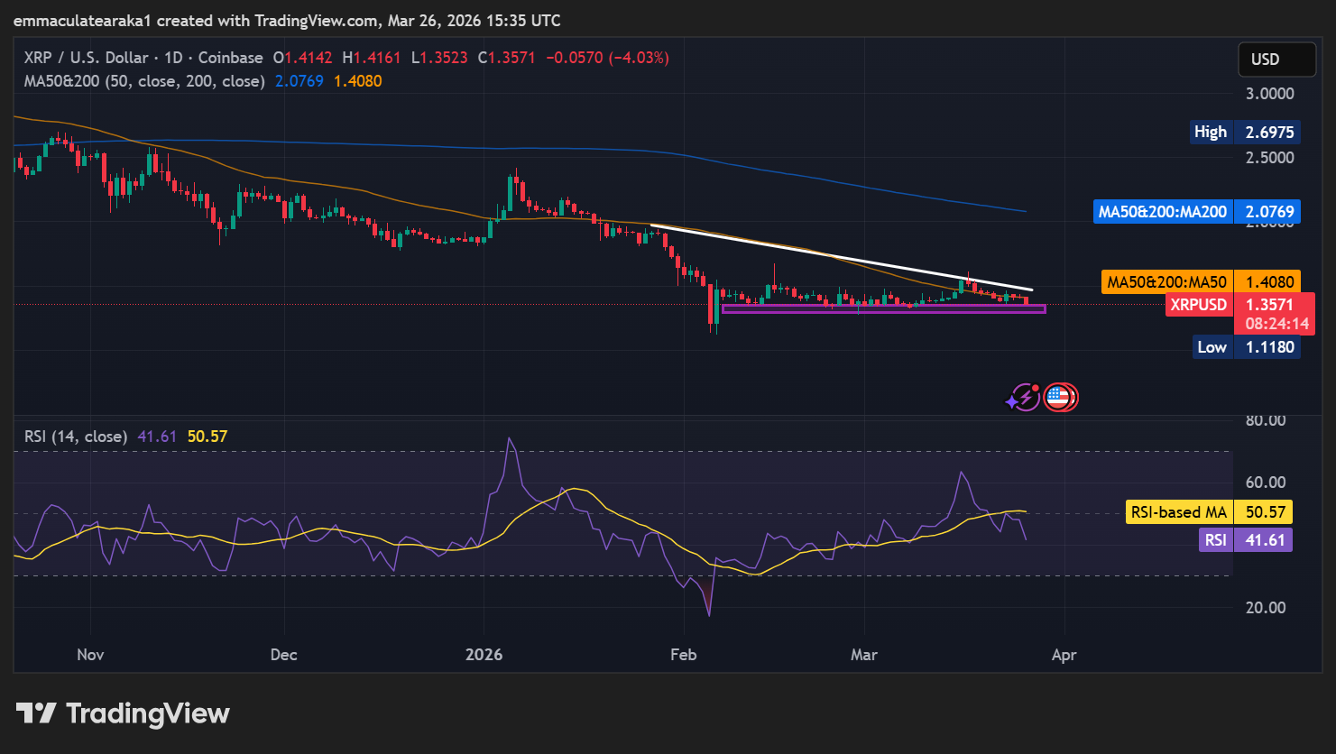Click the TradingView logo in the corner

tap(120, 713)
